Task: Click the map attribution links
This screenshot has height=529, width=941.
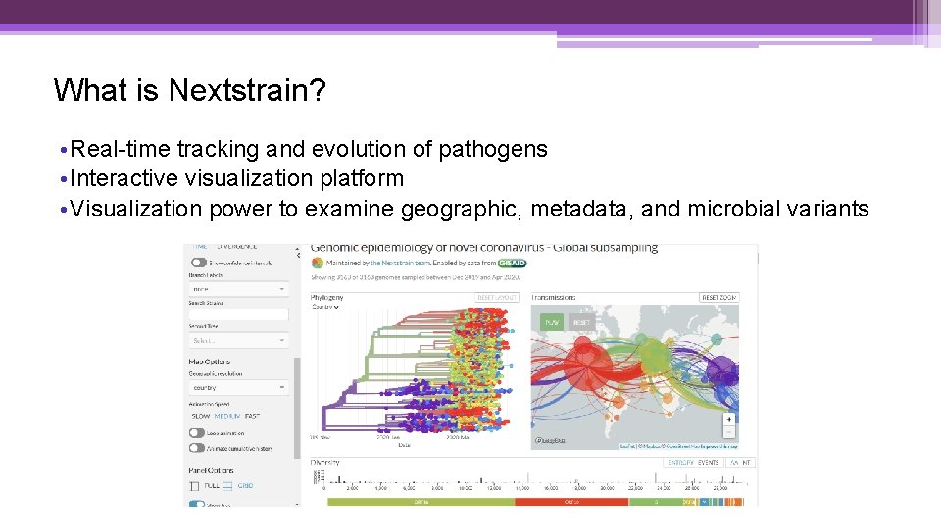Action: [x=678, y=446]
